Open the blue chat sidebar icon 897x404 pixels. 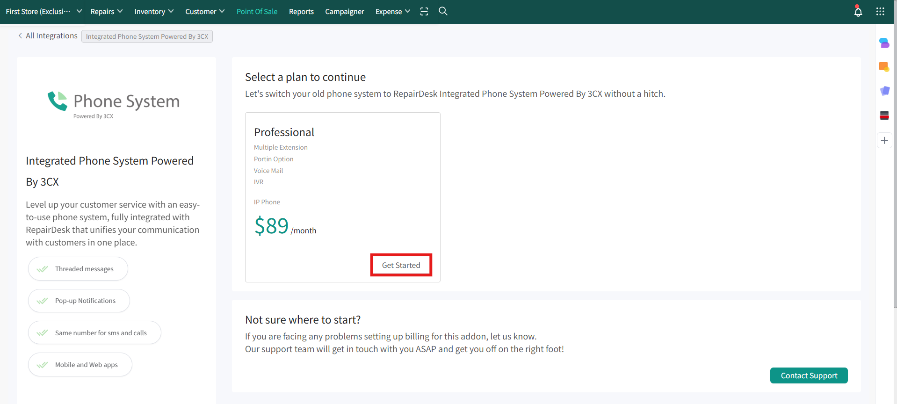[x=884, y=43]
